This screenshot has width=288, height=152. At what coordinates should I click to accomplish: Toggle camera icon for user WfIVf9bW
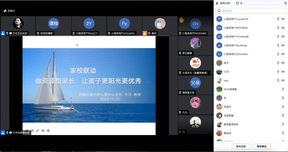[283, 28]
